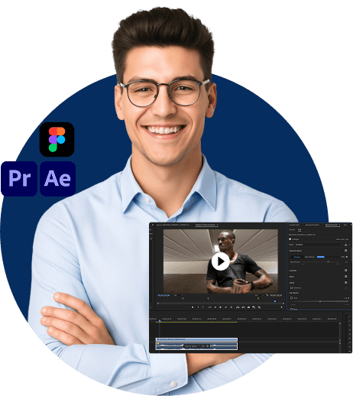Open the Text panel tab
This screenshot has width=353, height=396.
pos(345,225)
